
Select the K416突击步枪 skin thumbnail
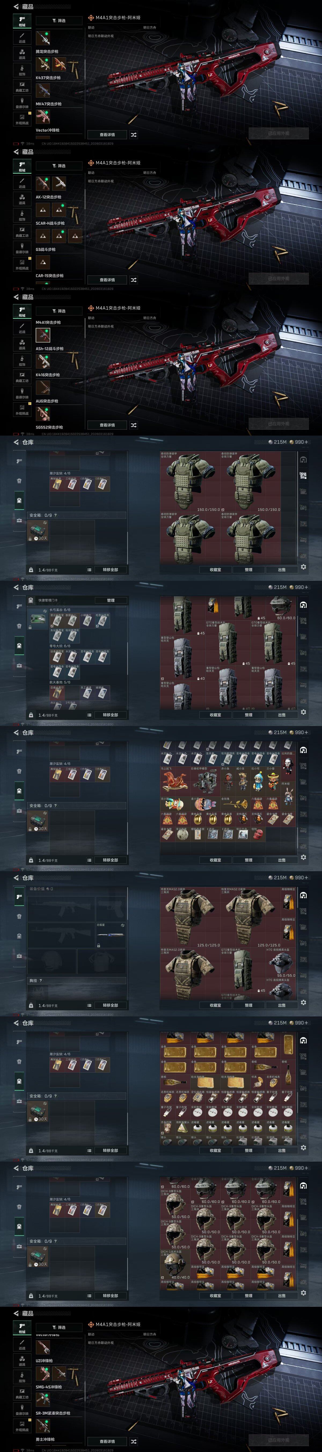[x=43, y=387]
